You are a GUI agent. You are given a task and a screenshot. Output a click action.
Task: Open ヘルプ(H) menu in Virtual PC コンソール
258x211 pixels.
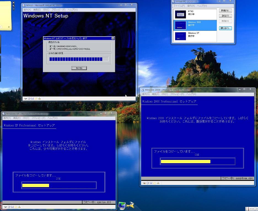[x=202, y=6]
